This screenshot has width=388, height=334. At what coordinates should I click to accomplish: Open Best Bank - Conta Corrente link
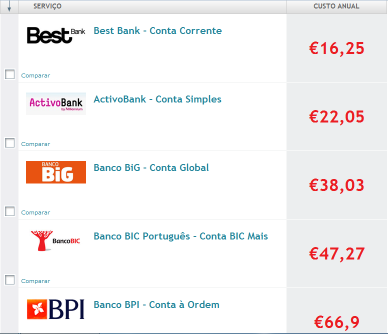tap(157, 31)
